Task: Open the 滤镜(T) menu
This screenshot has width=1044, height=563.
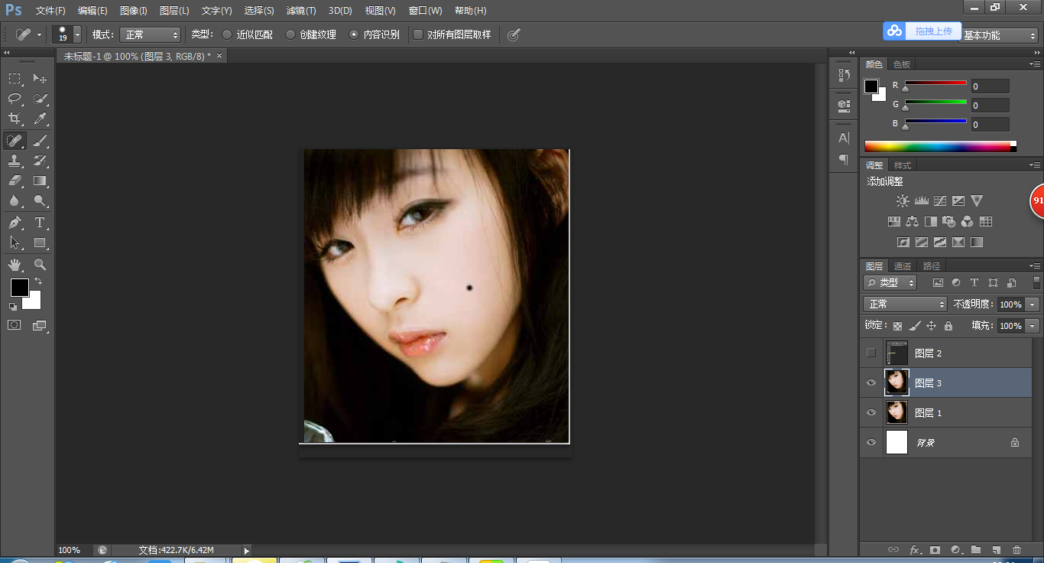Action: click(x=301, y=11)
